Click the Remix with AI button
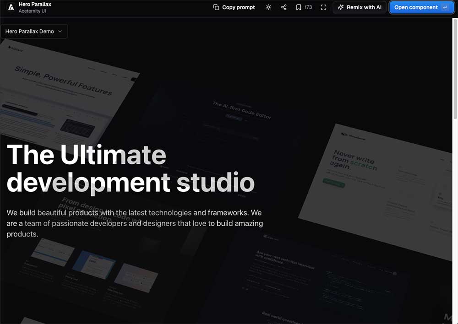 click(x=360, y=7)
